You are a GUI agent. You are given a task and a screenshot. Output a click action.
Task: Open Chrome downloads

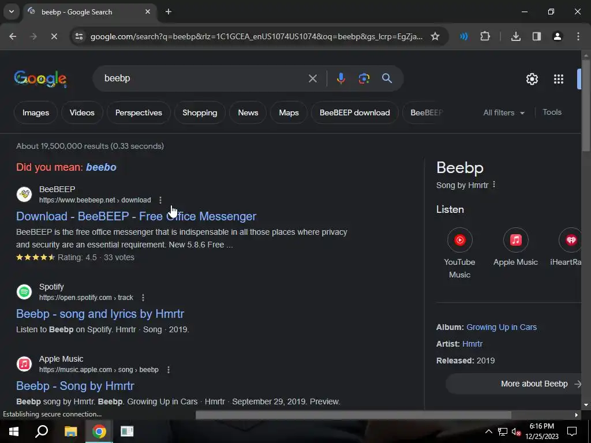(x=515, y=36)
